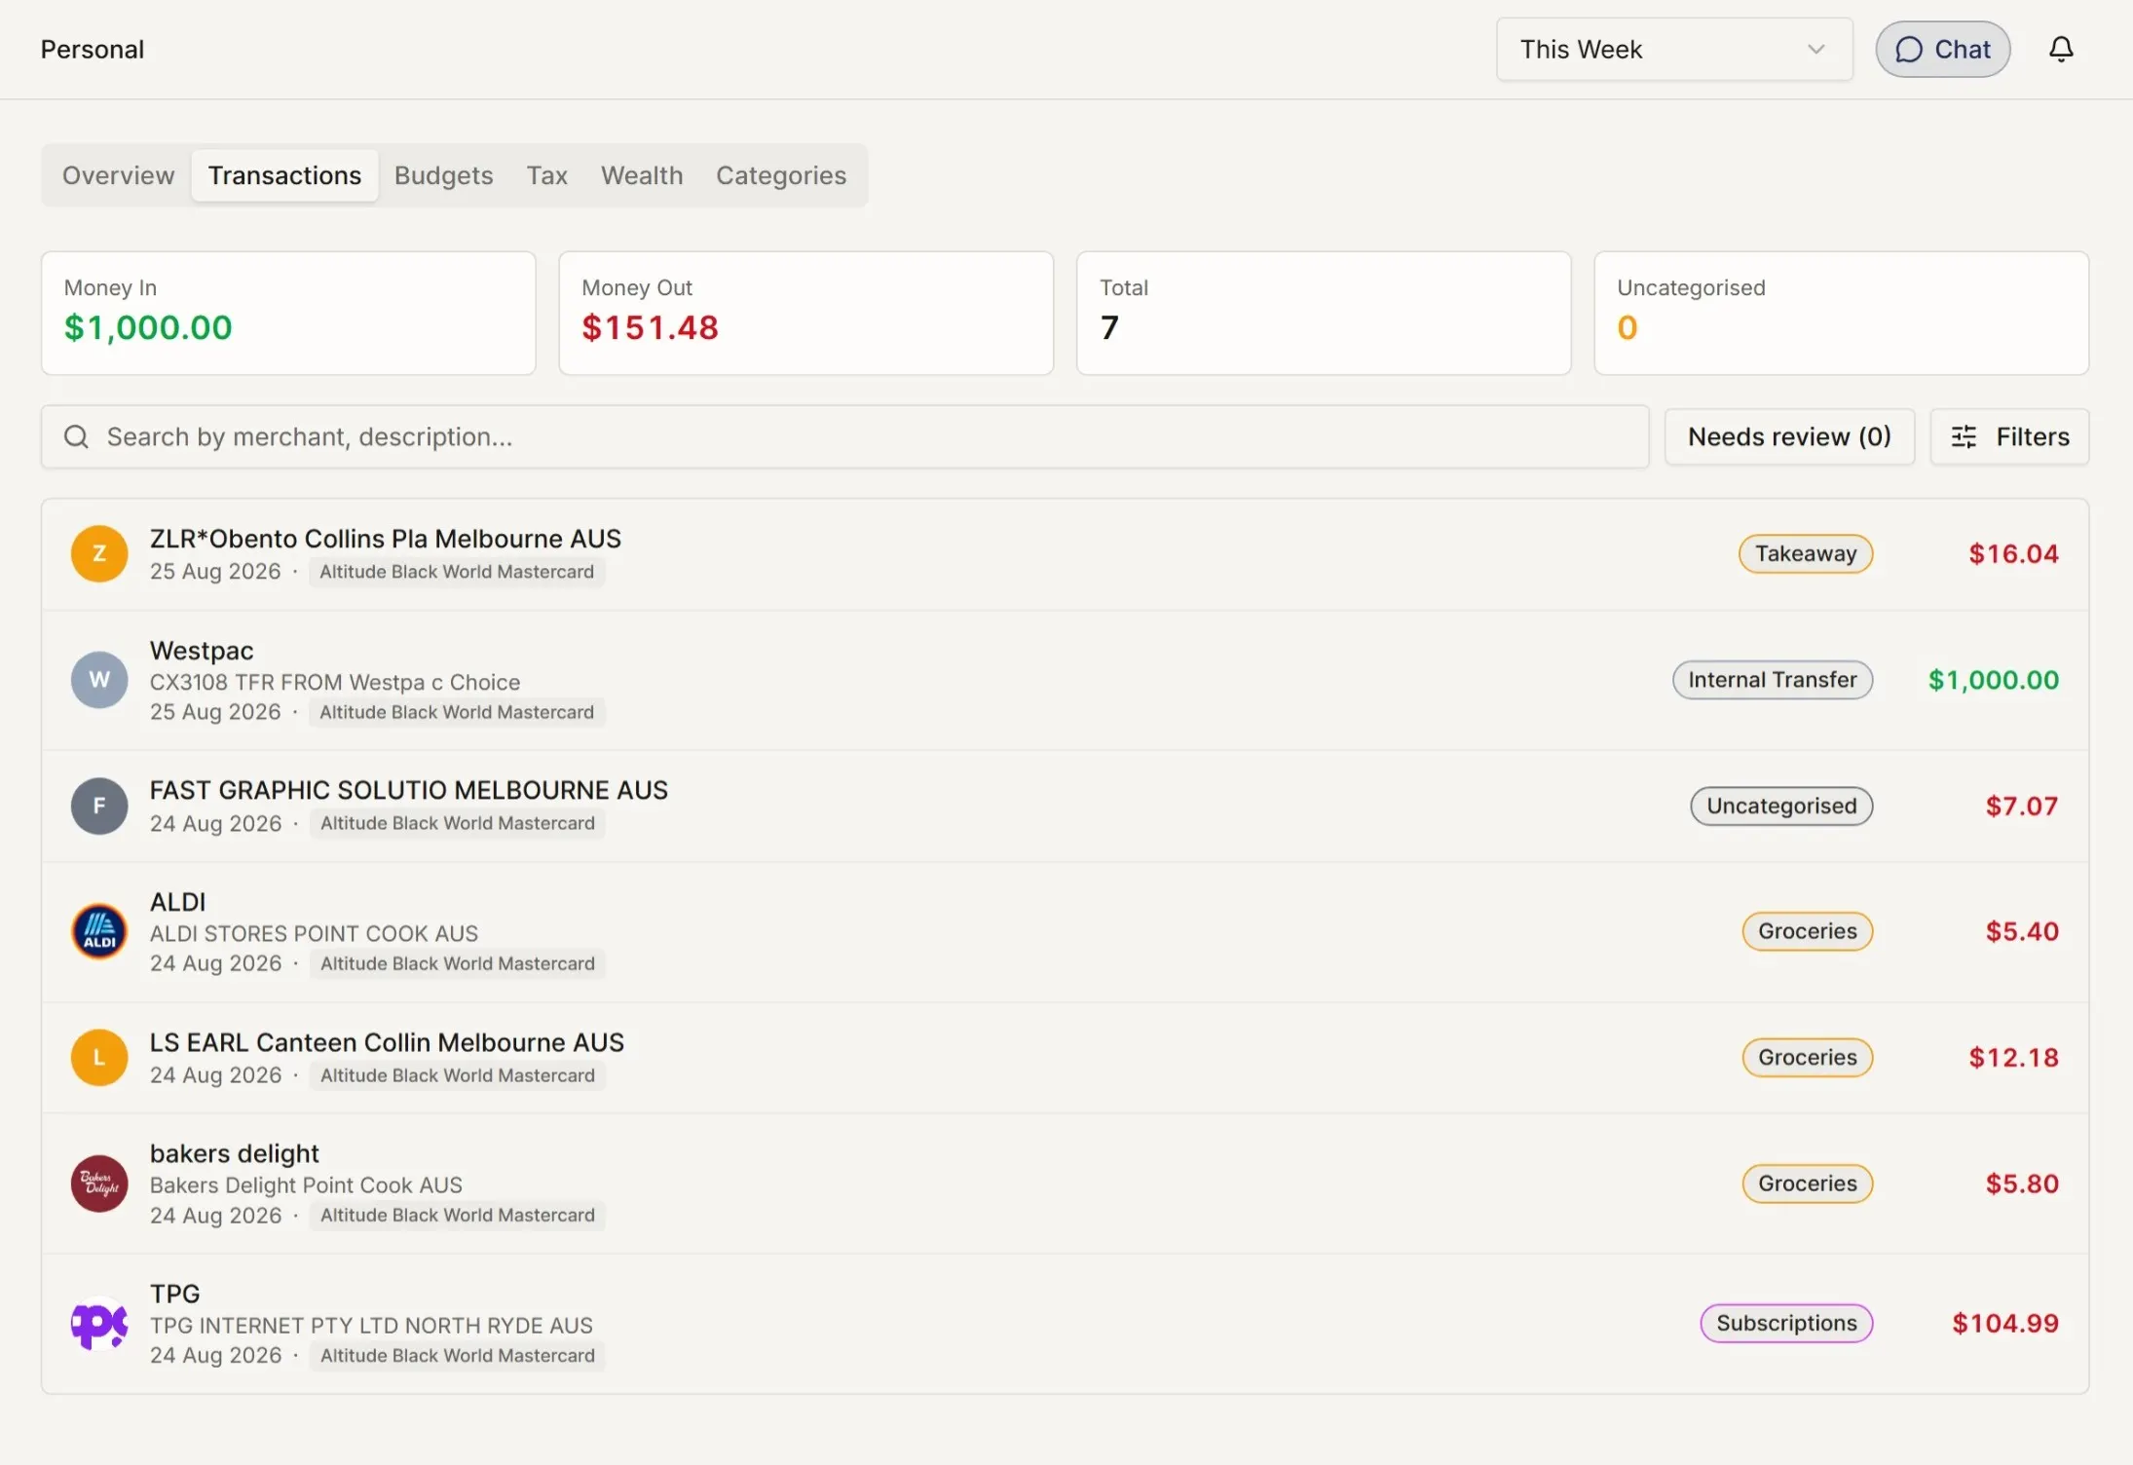2133x1465 pixels.
Task: Click the $5.80 bakers delight amount
Action: click(x=2022, y=1183)
